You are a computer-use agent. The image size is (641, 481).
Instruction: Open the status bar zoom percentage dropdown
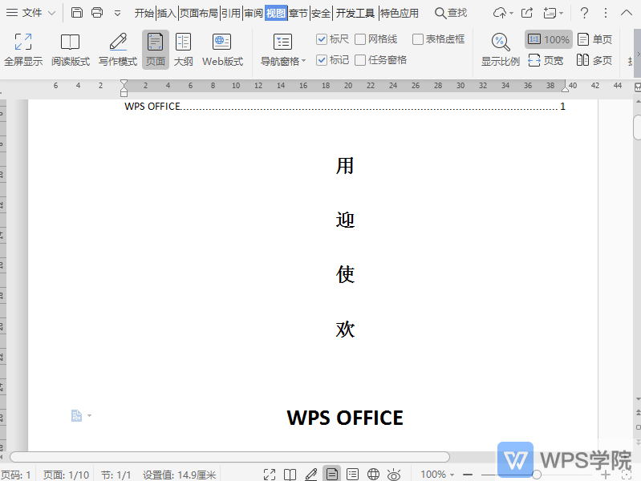[x=437, y=475]
